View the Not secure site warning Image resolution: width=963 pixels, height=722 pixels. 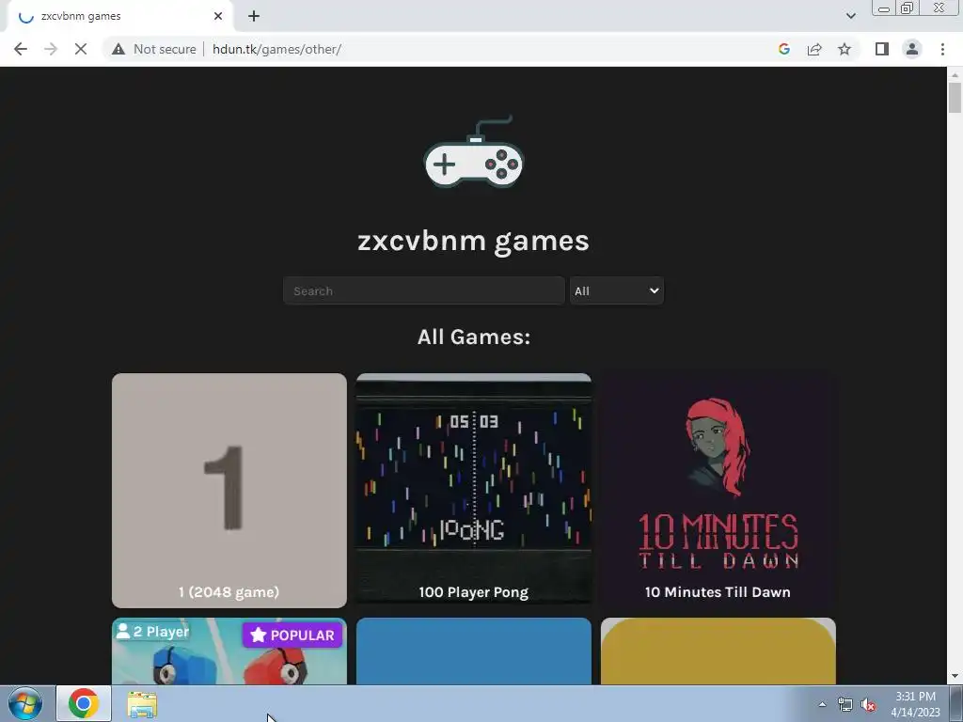[x=154, y=49]
